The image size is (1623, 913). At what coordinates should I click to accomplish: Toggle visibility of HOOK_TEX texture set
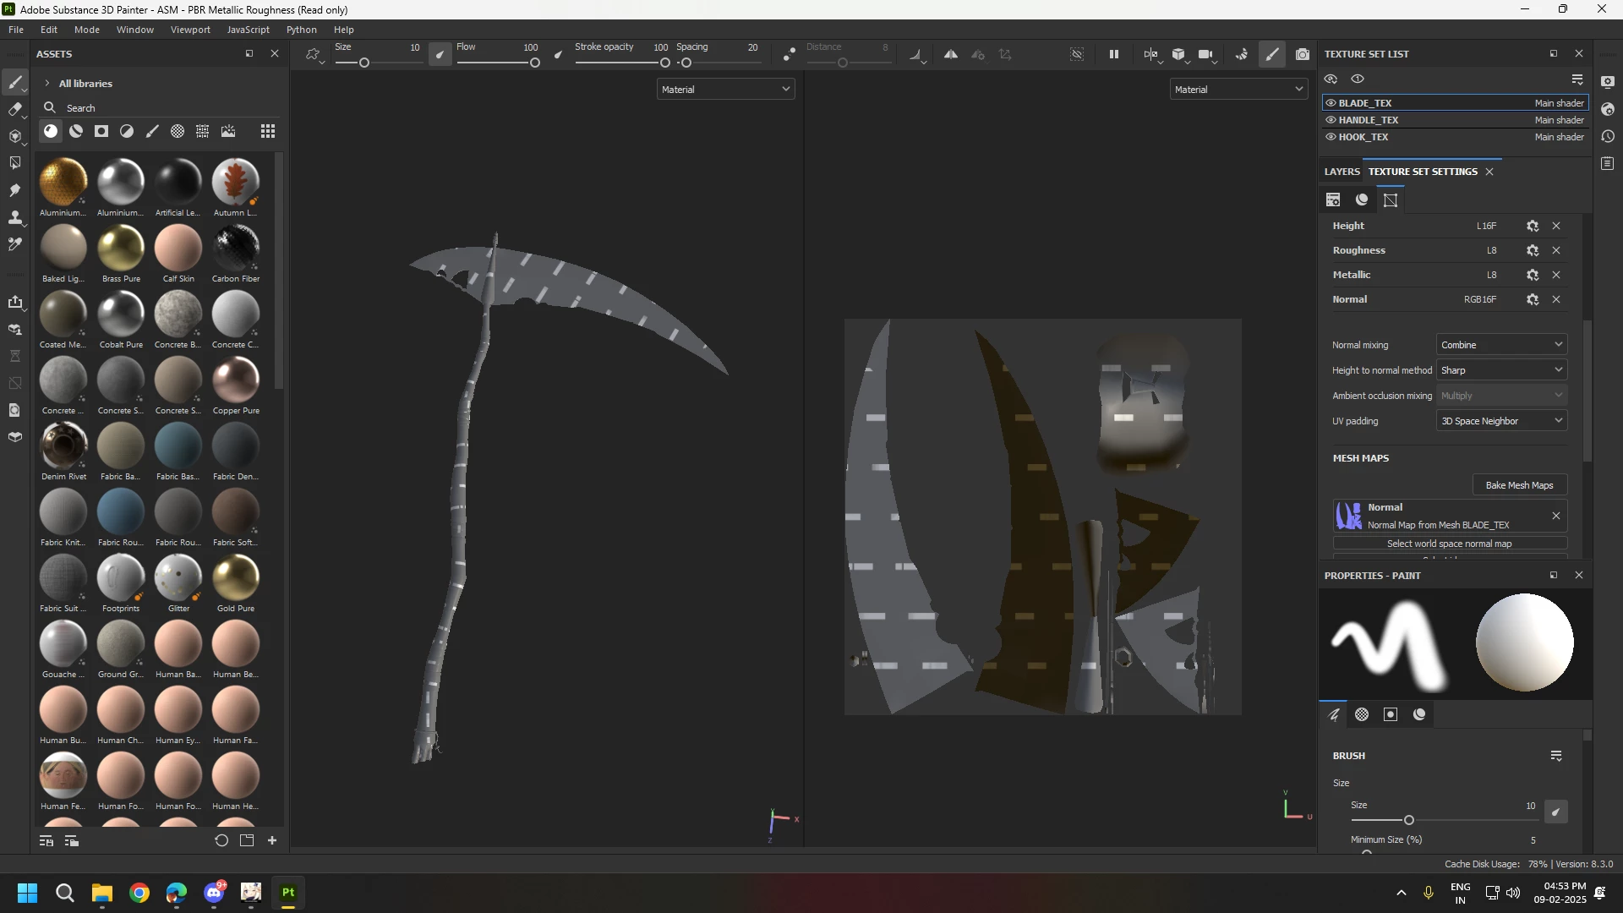coord(1331,137)
